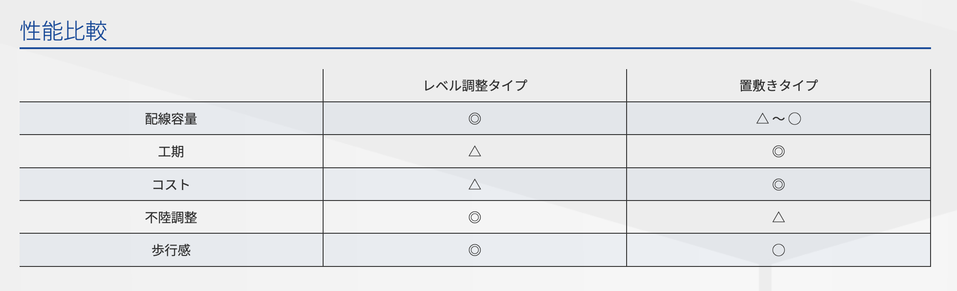This screenshot has width=957, height=291.
Task: Select the 歩行感 row label
Action: (x=171, y=250)
